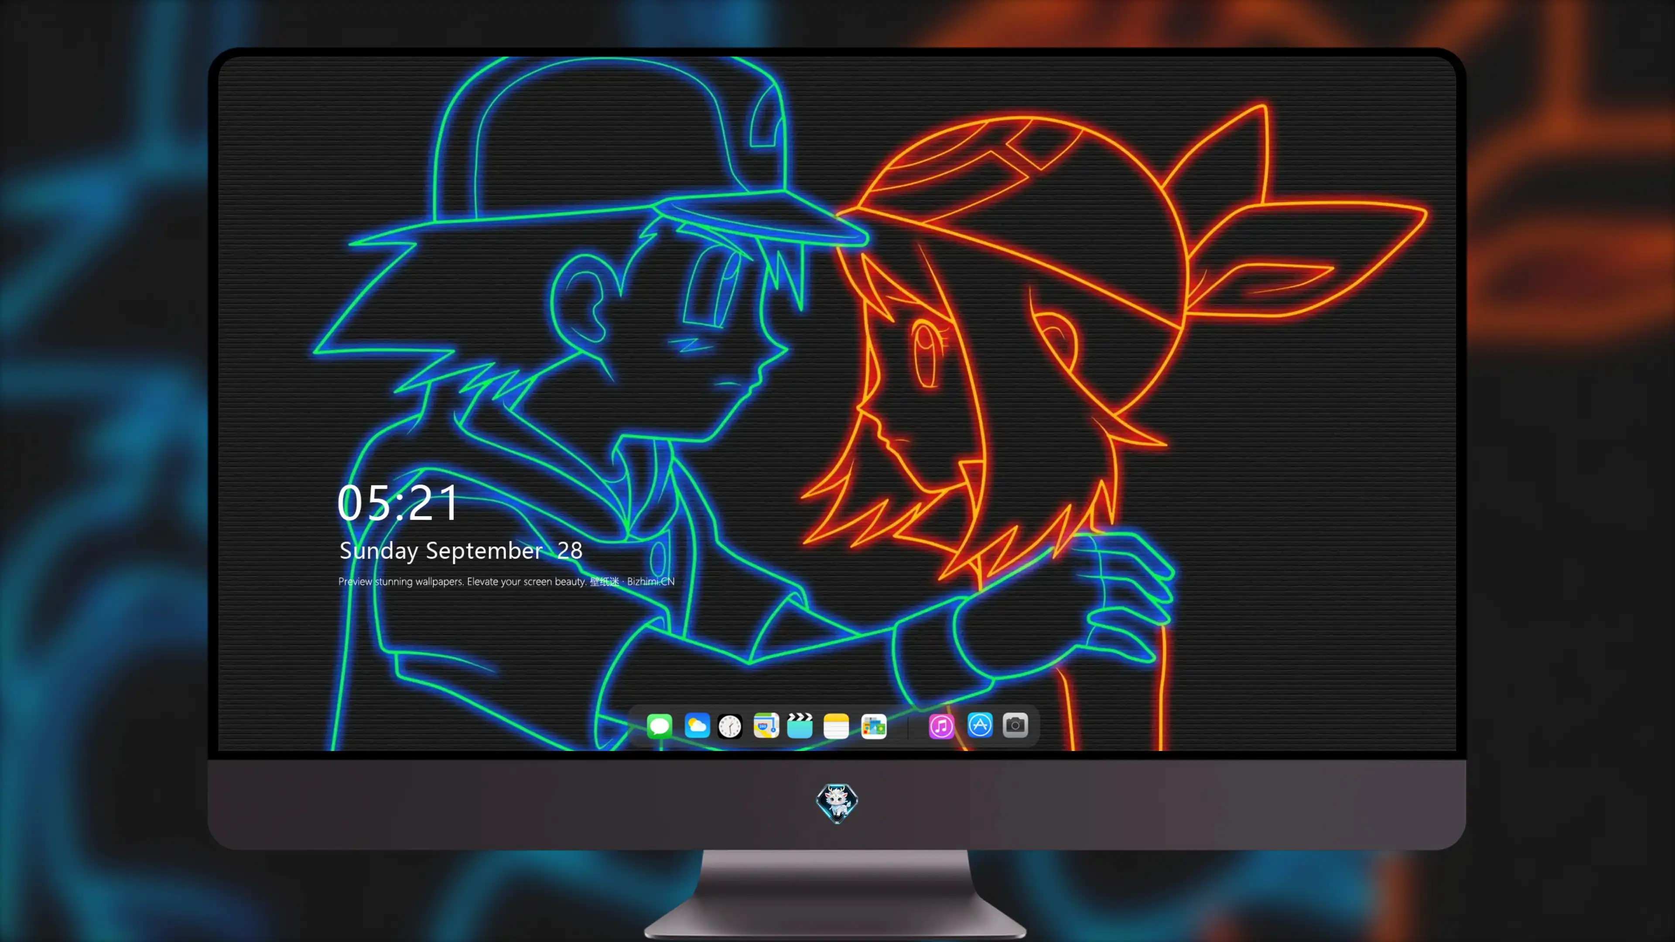Viewport: 1675px width, 942px height.
Task: Click the mascot logo on the monitor chin
Action: (x=837, y=803)
